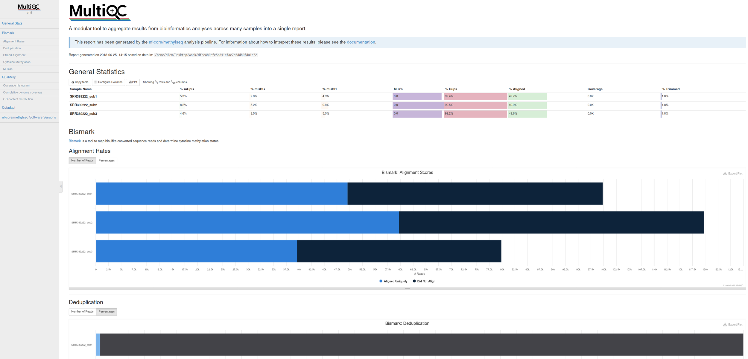
Task: Open the Configure Columns dialog
Action: (x=108, y=82)
